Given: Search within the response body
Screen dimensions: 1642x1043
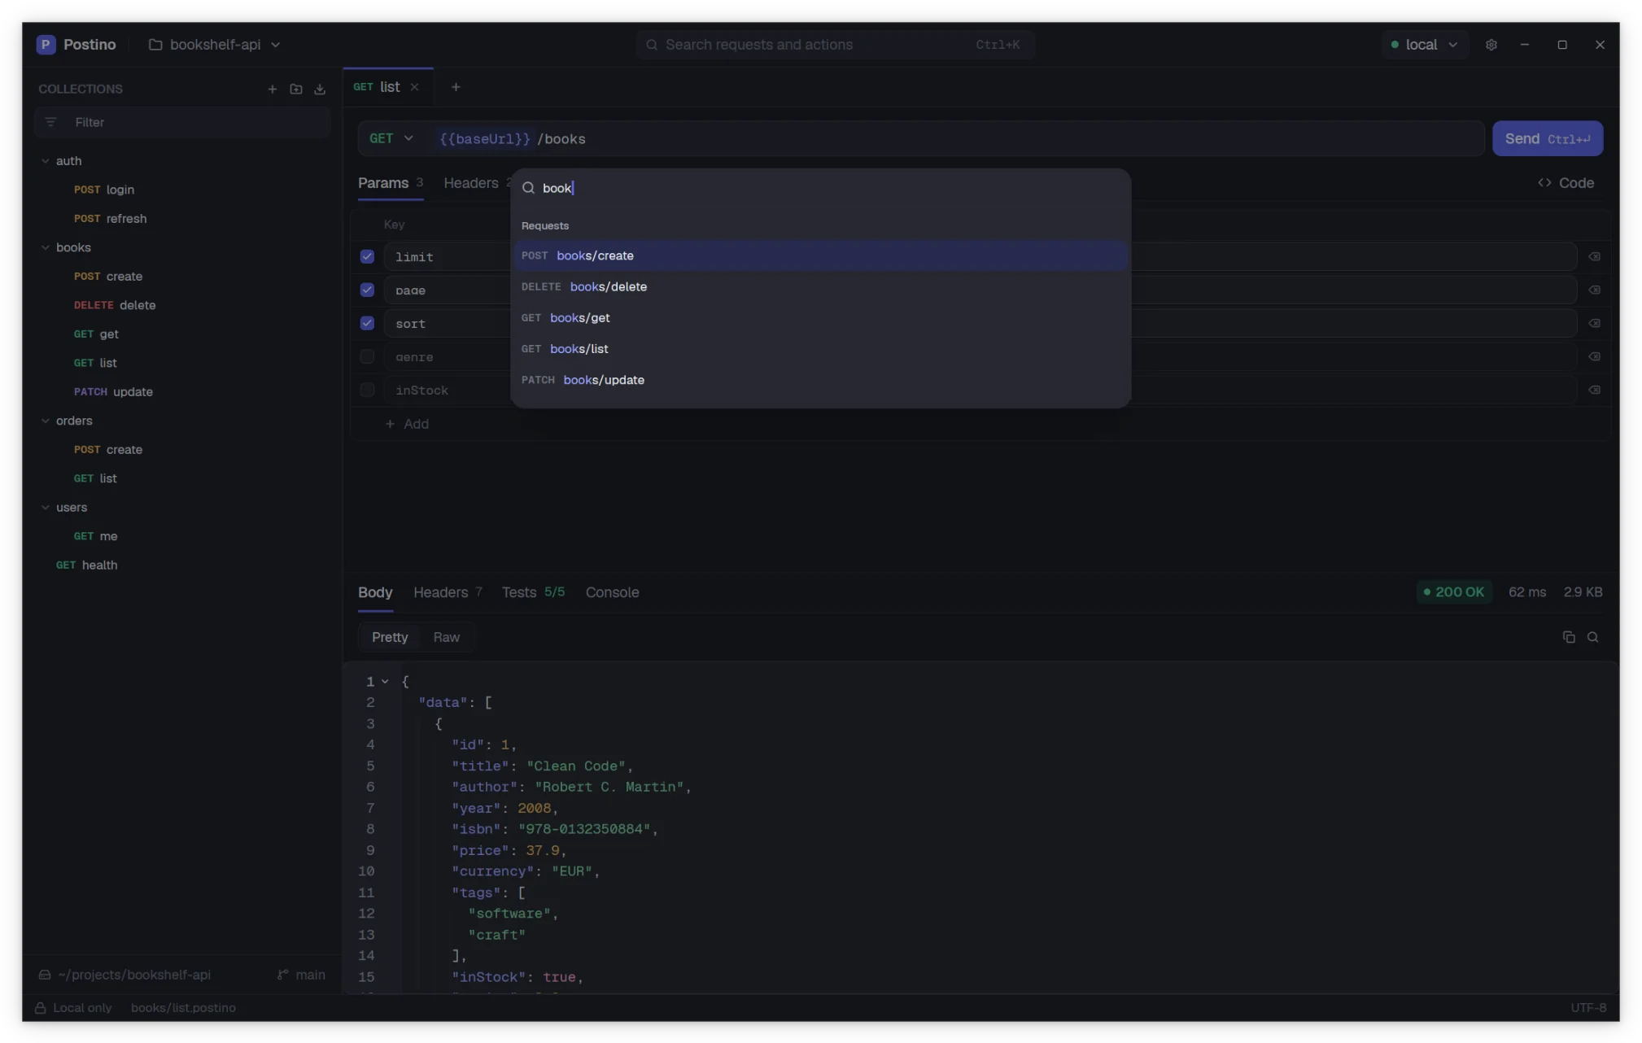Looking at the screenshot, I should pos(1593,637).
